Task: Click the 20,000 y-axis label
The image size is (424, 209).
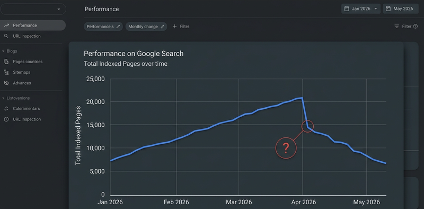Action: (95, 102)
